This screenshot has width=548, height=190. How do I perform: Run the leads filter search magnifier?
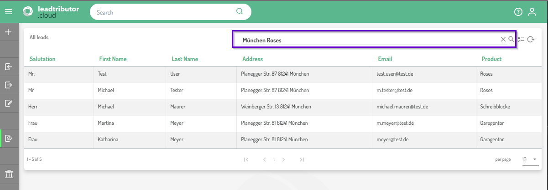coord(511,40)
